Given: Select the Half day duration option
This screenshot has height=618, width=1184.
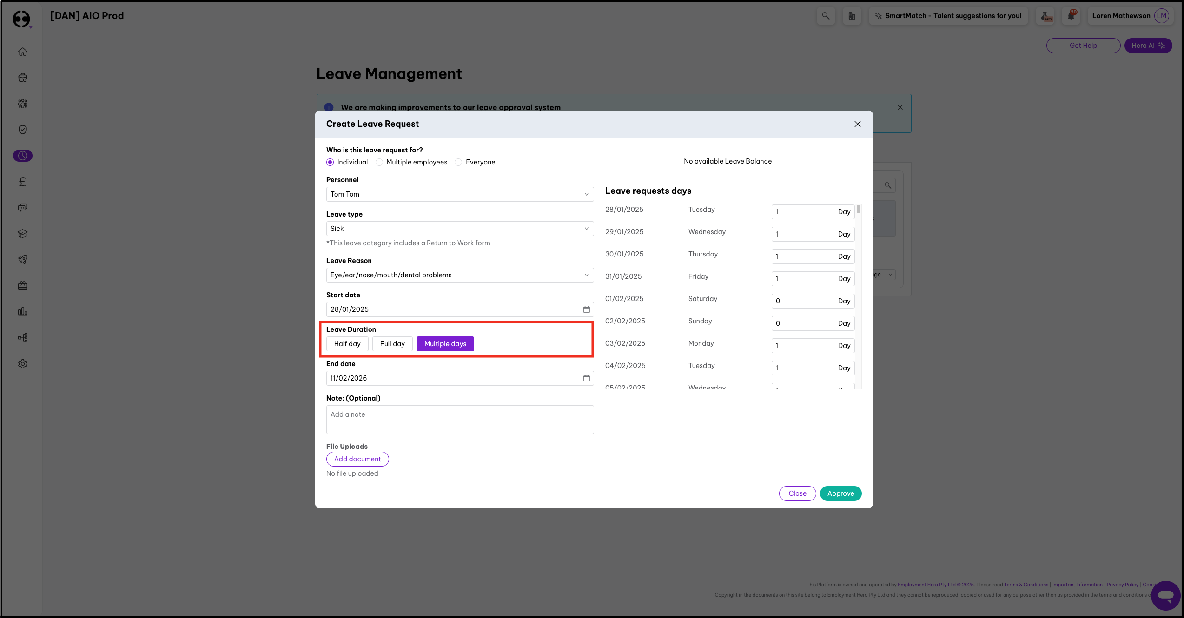Looking at the screenshot, I should coord(347,344).
